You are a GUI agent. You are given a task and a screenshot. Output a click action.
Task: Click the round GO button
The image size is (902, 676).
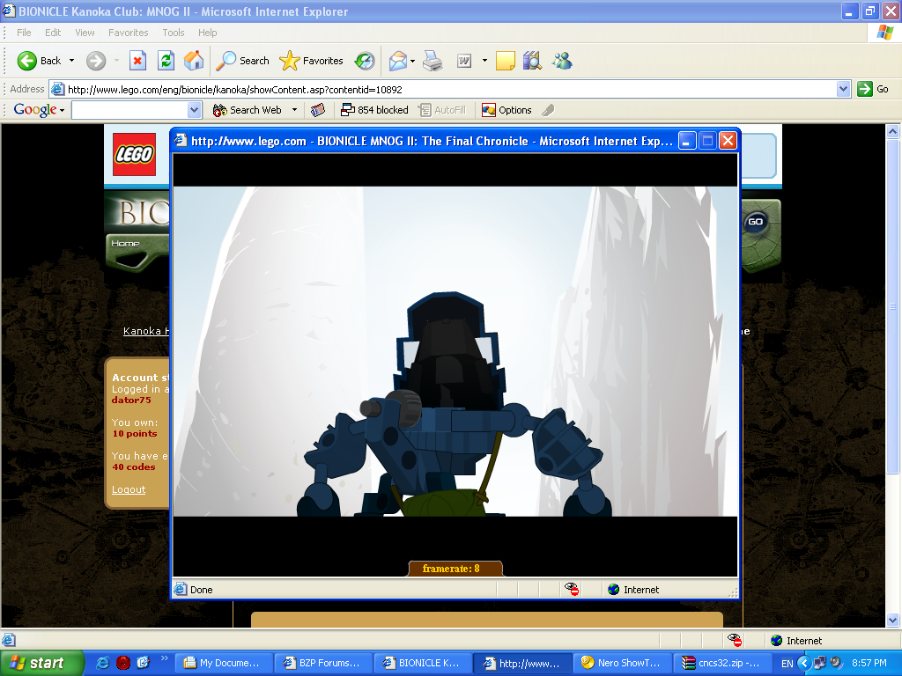(755, 222)
